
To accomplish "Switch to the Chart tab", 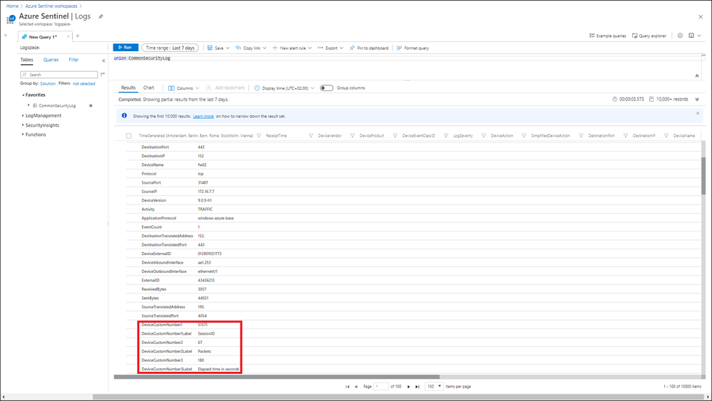I will coord(148,88).
